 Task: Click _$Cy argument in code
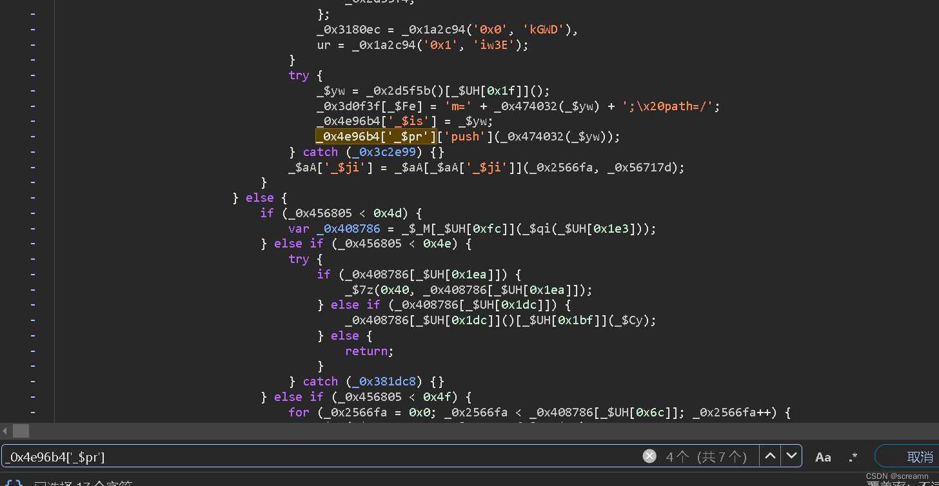tap(633, 320)
